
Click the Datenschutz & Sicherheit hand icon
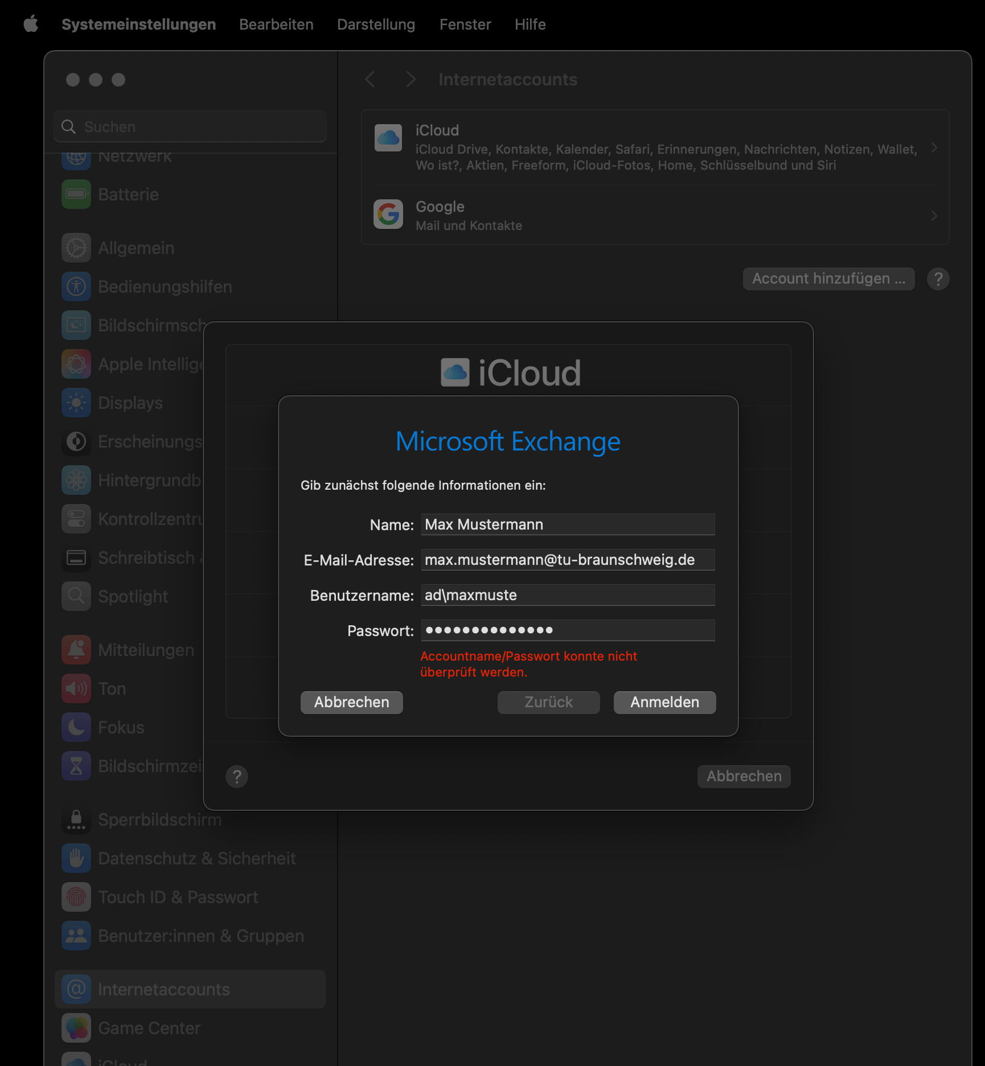click(x=76, y=858)
